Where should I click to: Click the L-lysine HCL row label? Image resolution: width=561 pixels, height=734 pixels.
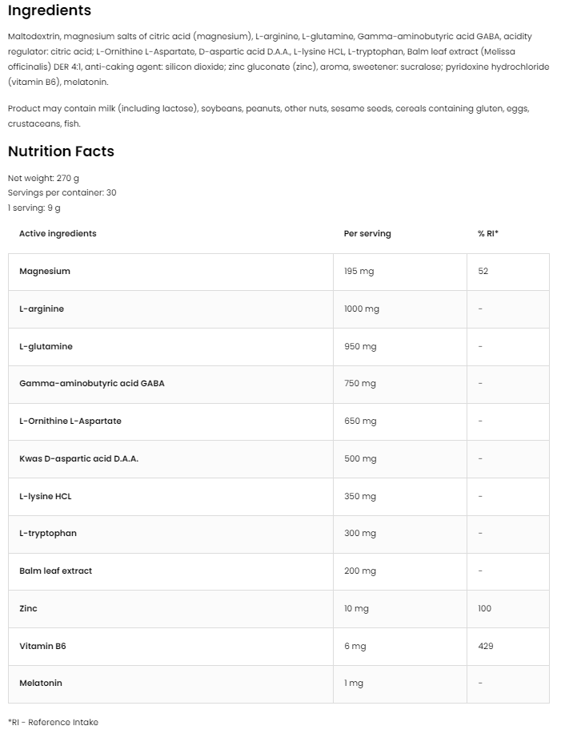pos(46,497)
